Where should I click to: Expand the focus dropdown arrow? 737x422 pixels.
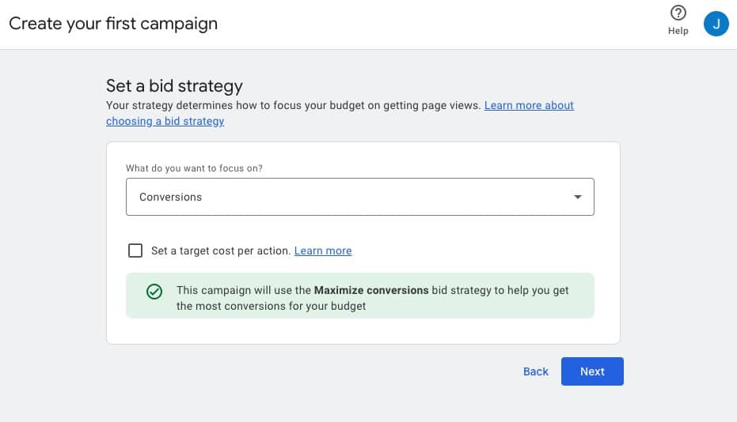click(x=578, y=197)
